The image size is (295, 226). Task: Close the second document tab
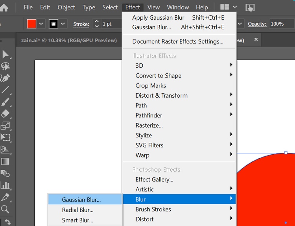click(x=256, y=39)
